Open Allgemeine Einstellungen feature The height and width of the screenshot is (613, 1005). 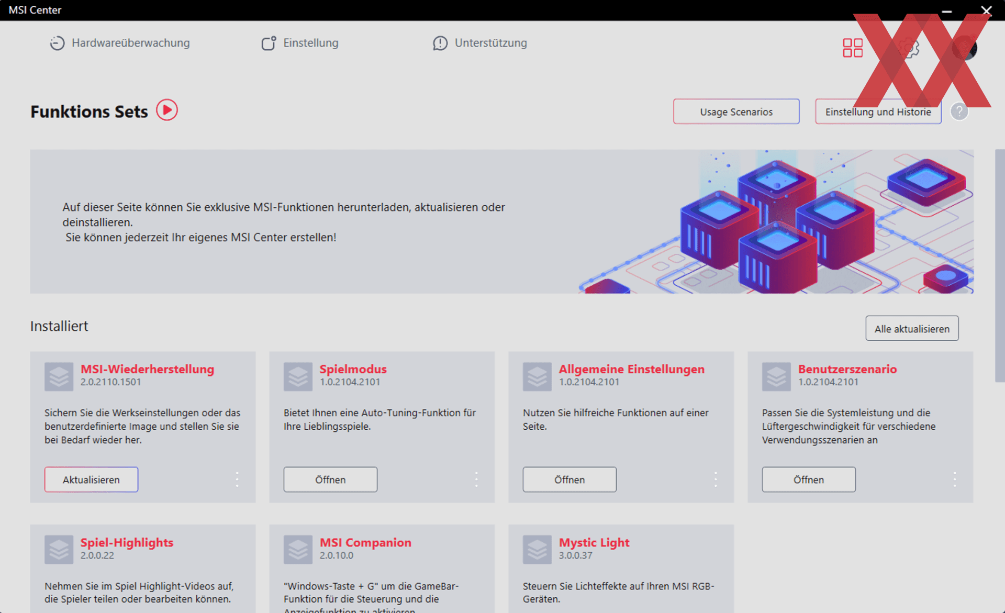pos(569,480)
